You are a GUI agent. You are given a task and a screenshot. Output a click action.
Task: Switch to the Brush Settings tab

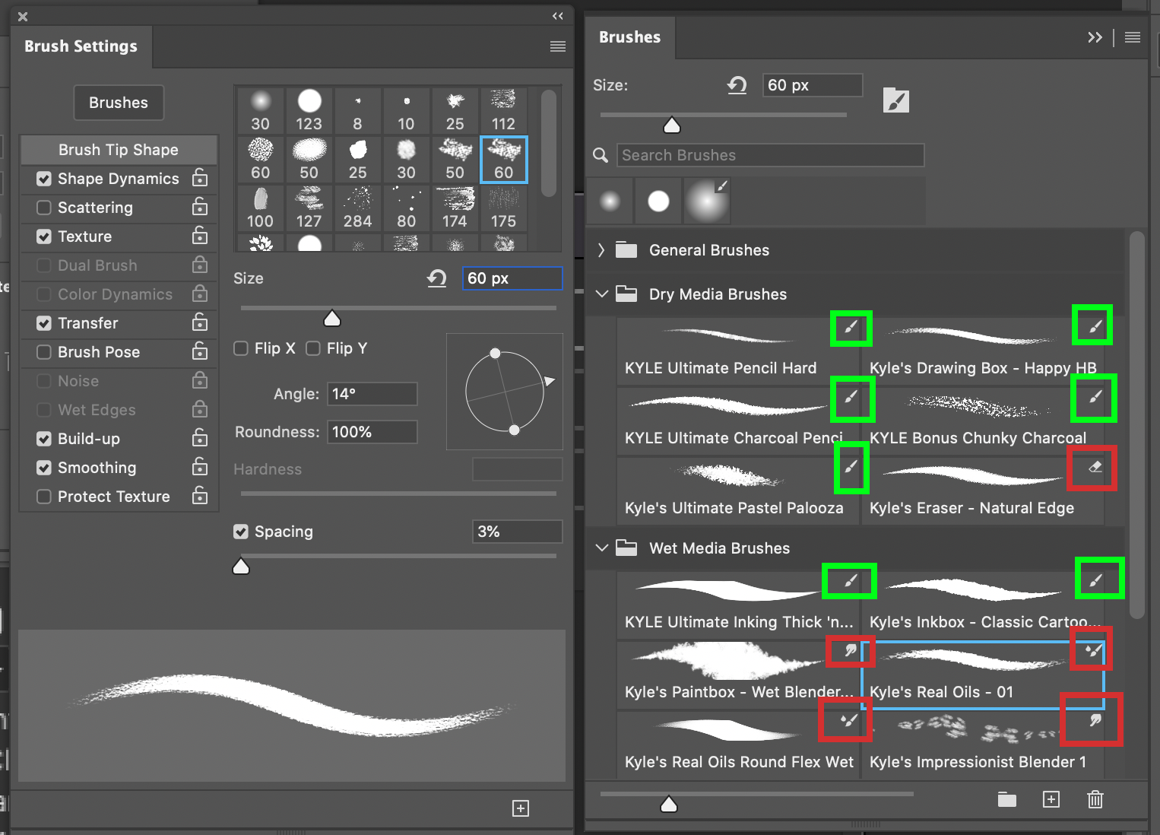click(81, 46)
